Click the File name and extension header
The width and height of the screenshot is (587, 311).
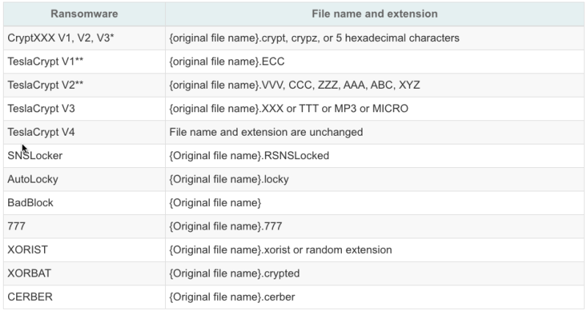[x=375, y=14]
